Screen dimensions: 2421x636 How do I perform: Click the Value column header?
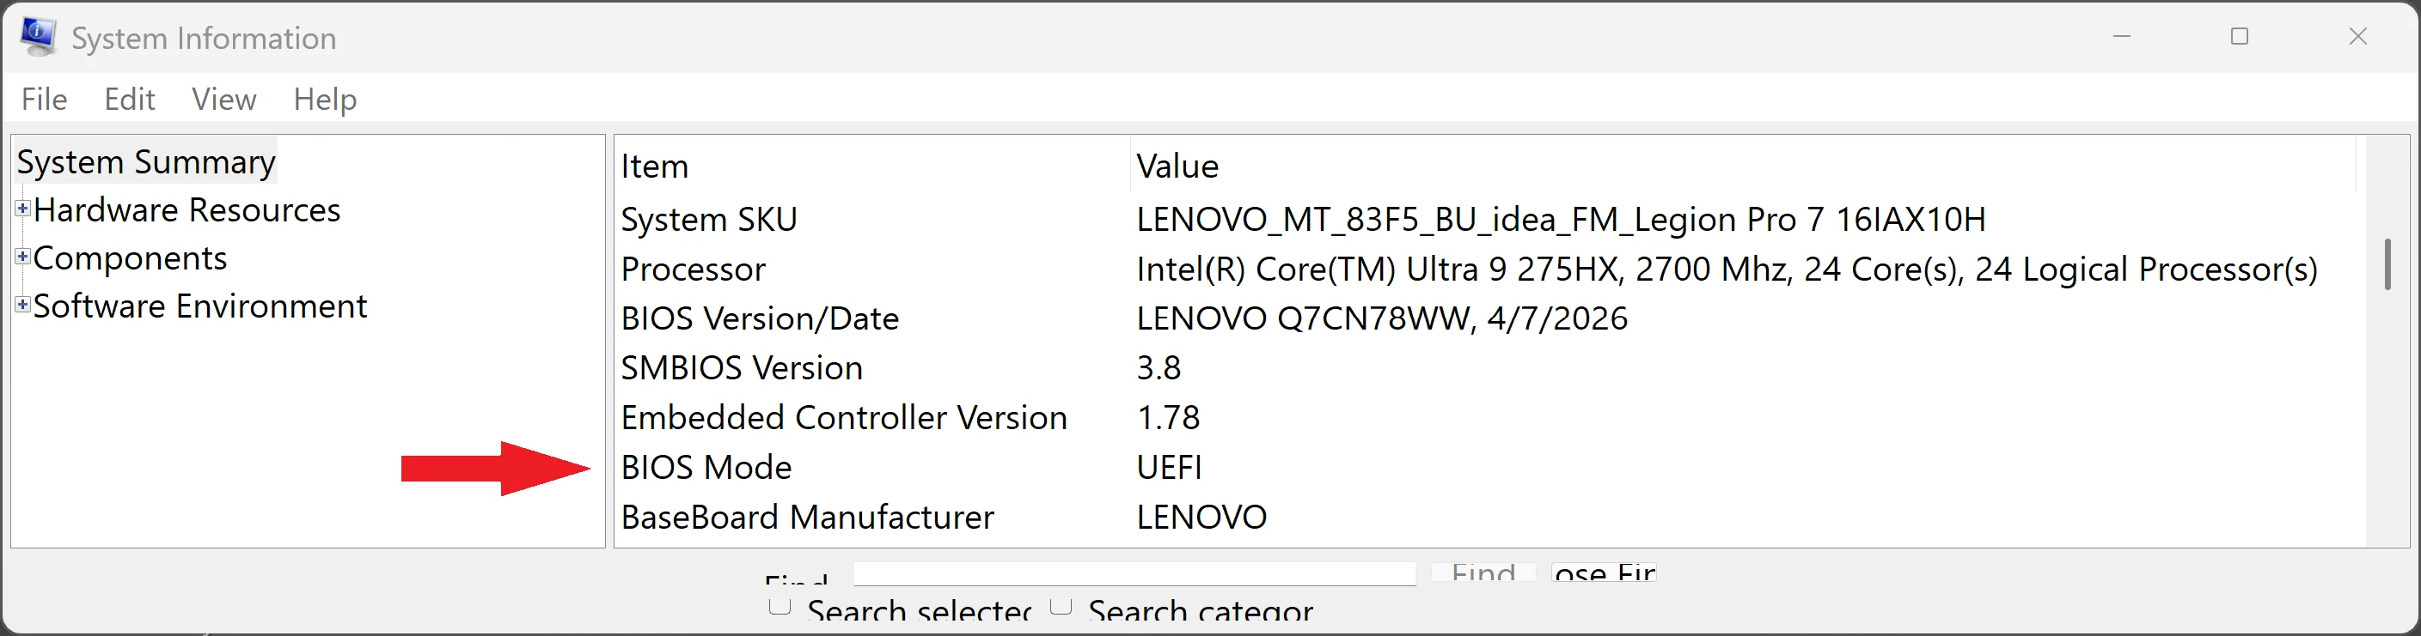[x=1744, y=166]
